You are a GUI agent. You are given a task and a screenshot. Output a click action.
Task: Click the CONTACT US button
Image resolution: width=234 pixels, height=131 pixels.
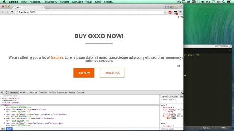click(112, 73)
